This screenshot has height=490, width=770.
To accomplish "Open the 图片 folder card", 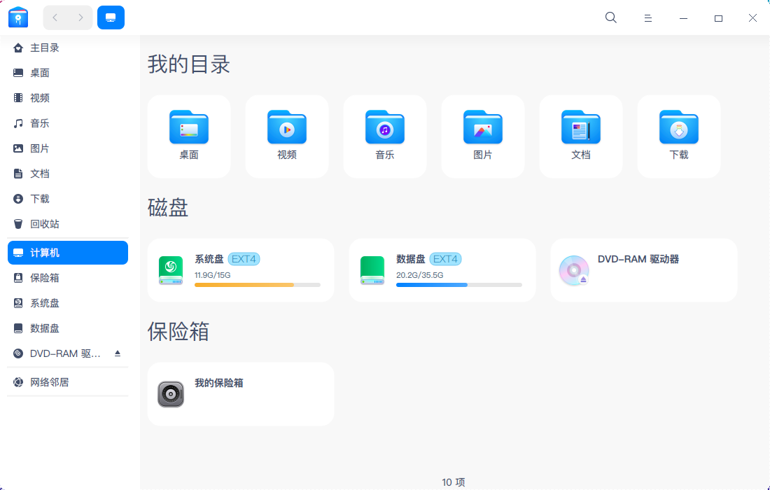I will point(483,136).
